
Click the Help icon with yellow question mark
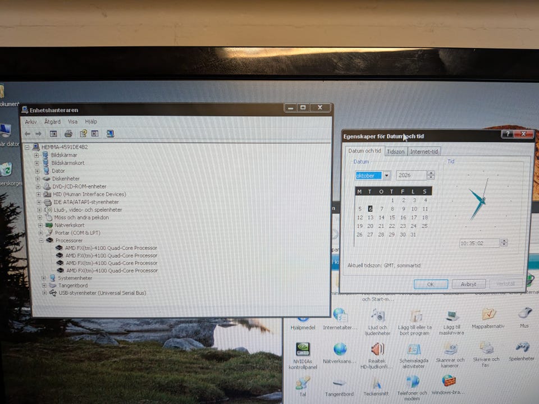pyautogui.click(x=83, y=134)
